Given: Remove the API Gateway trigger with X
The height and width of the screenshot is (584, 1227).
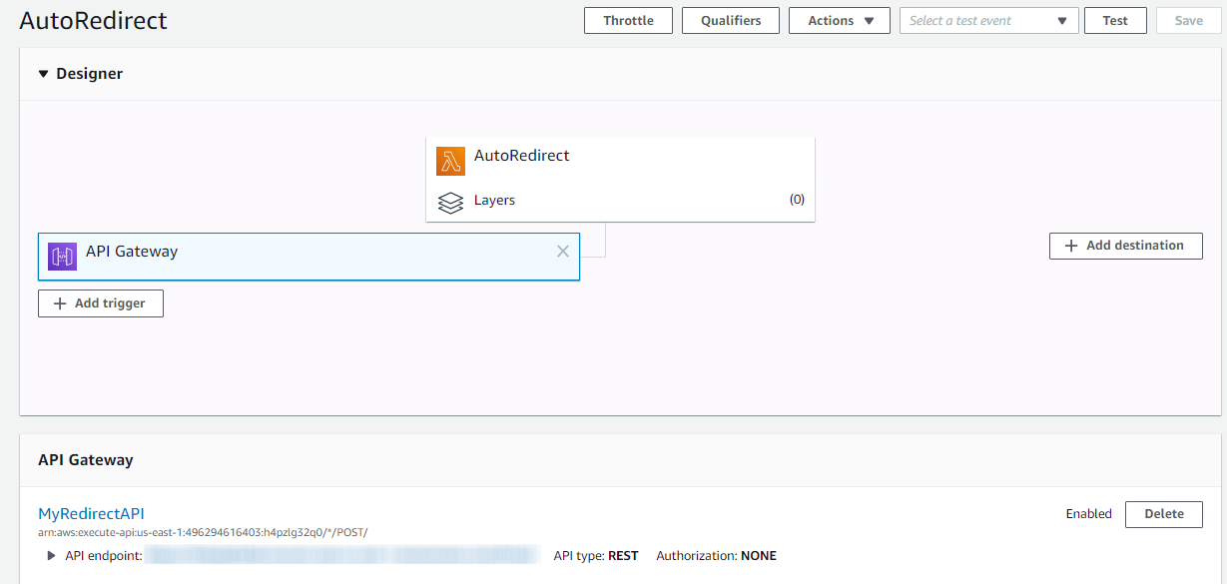Looking at the screenshot, I should pyautogui.click(x=563, y=252).
